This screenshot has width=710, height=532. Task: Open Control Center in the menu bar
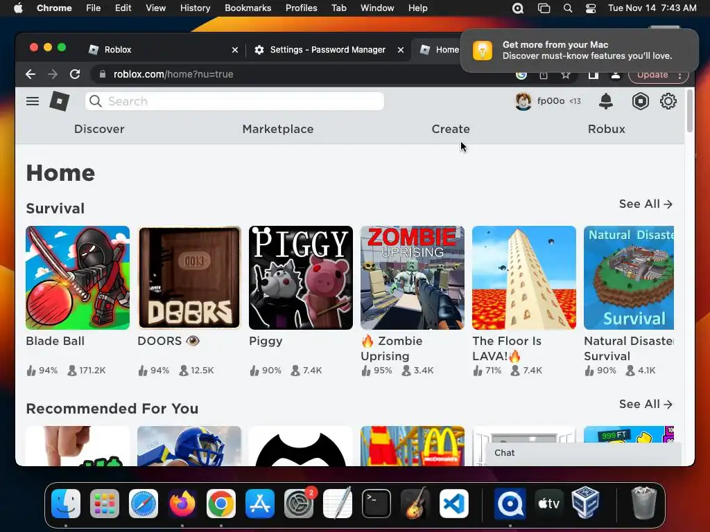[x=591, y=8]
